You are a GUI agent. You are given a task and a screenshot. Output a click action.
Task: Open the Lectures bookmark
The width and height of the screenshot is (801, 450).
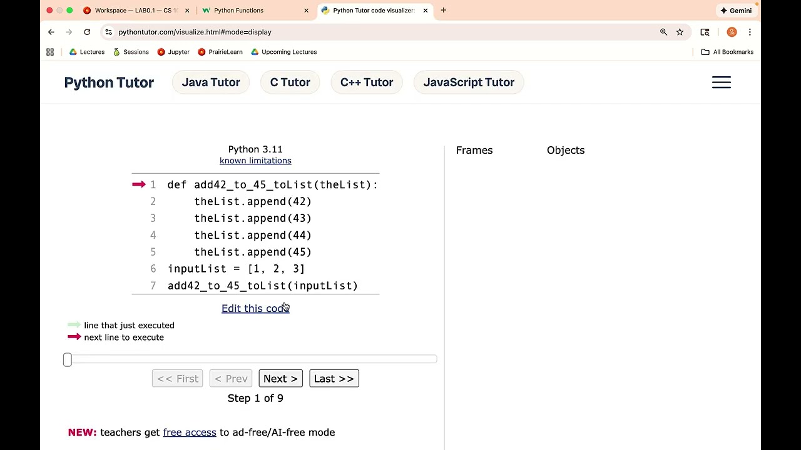(x=87, y=52)
